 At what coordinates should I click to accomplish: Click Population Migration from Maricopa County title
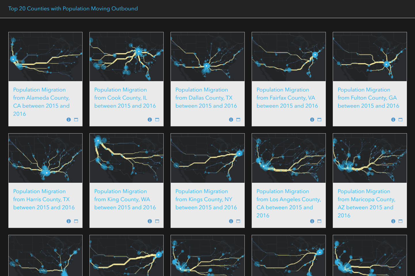pos(366,203)
